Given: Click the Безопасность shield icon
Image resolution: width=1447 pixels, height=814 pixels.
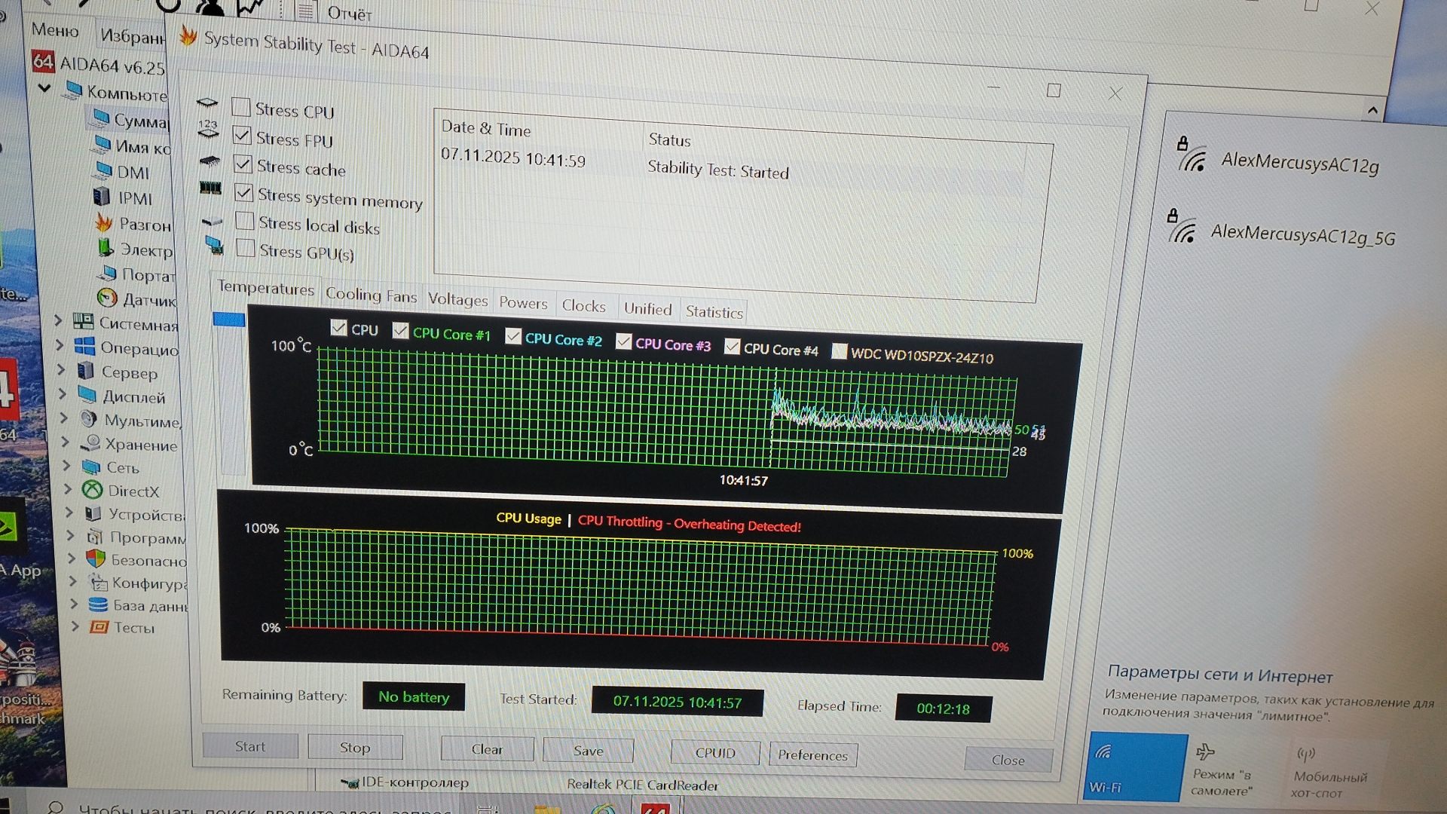Looking at the screenshot, I should pos(96,559).
